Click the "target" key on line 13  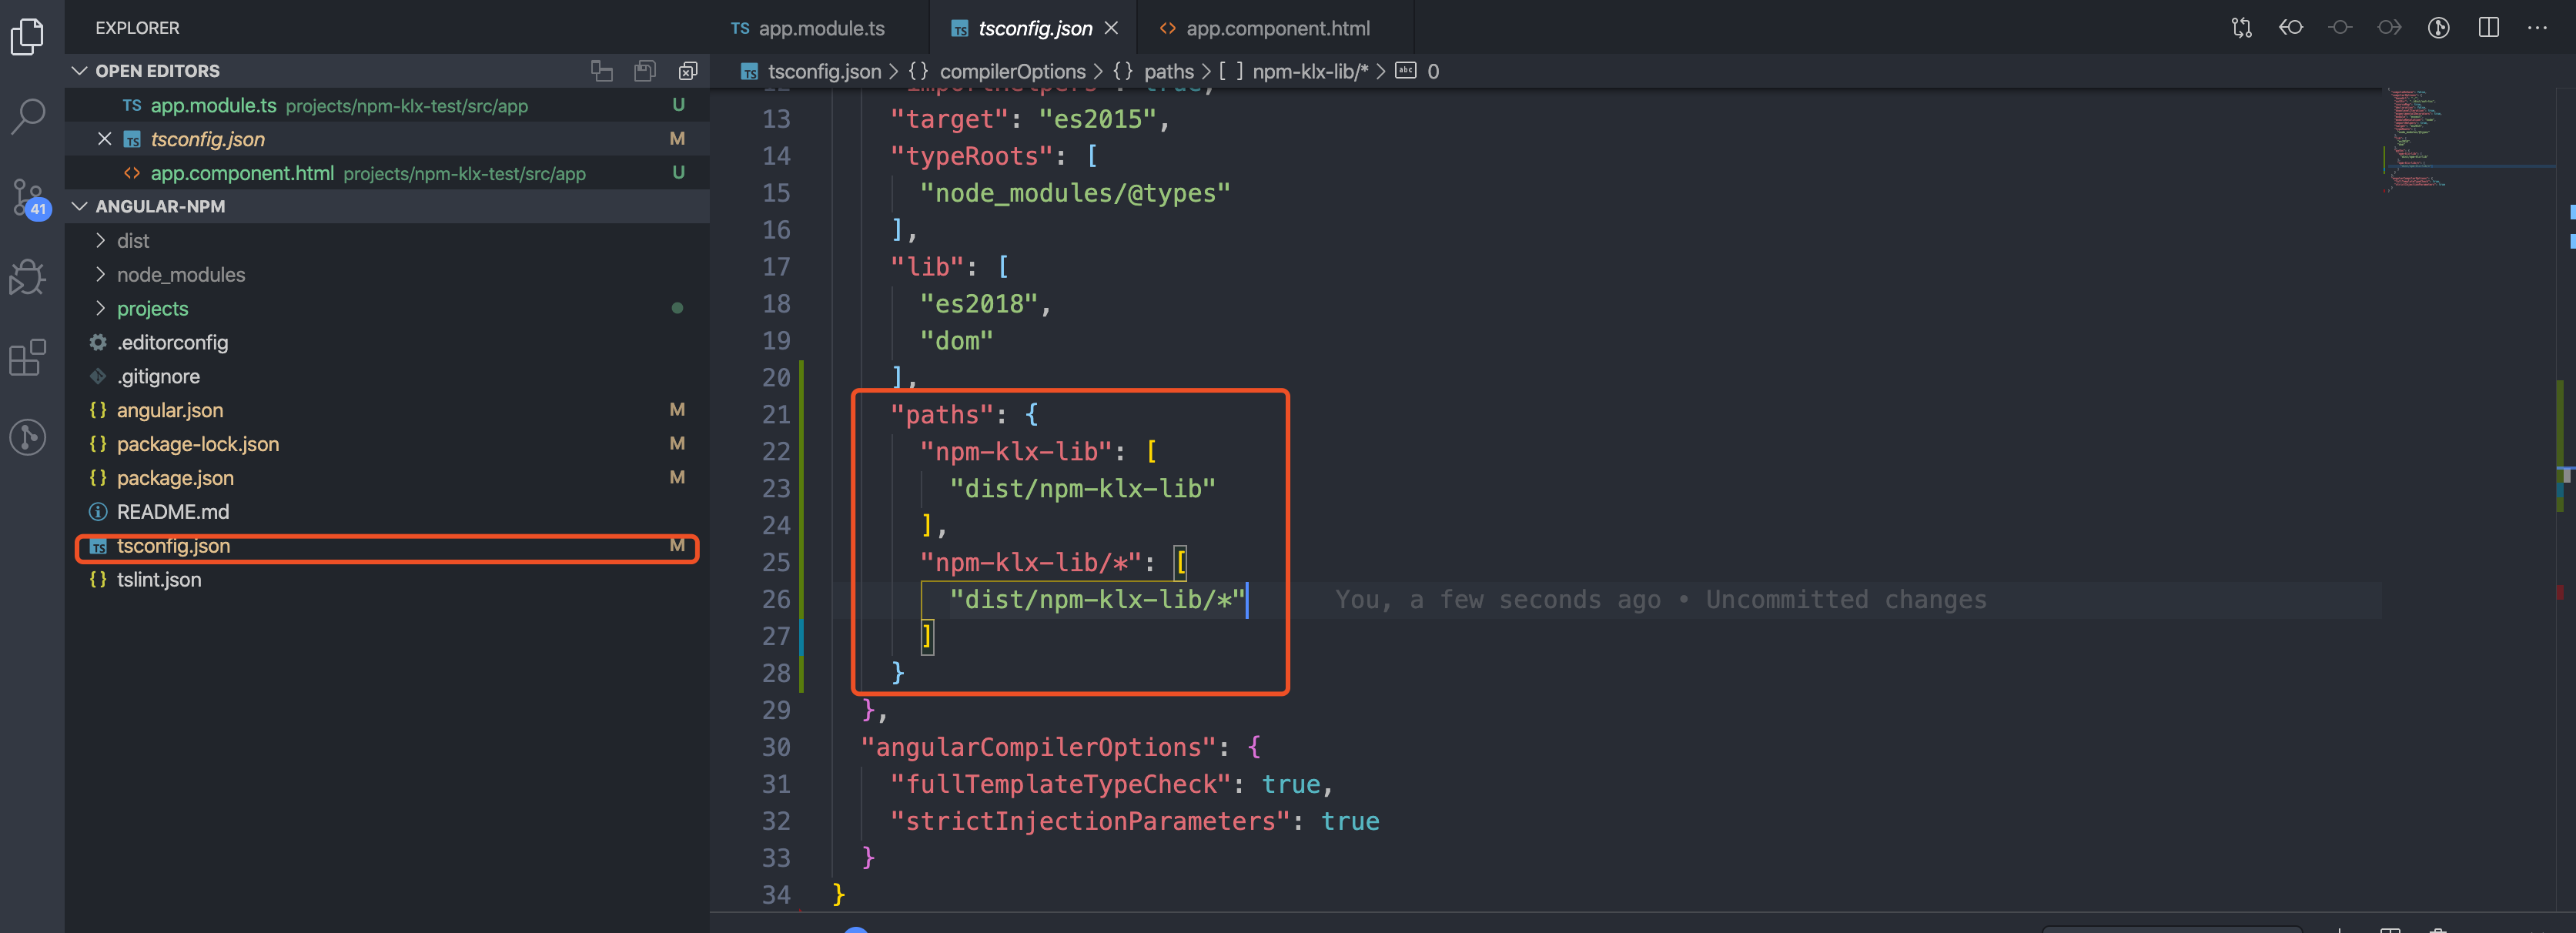[949, 119]
